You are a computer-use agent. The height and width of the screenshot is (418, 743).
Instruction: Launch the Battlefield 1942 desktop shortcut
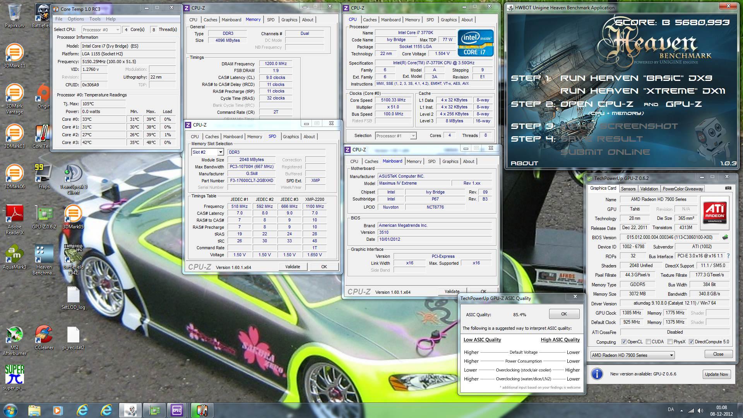pos(73,260)
